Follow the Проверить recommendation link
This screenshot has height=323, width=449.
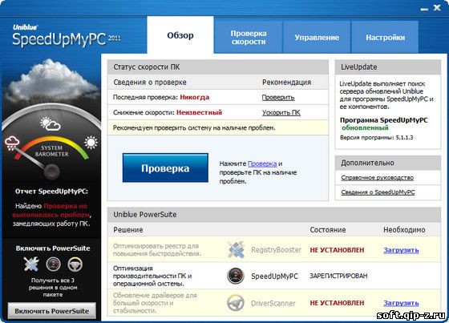coord(278,97)
